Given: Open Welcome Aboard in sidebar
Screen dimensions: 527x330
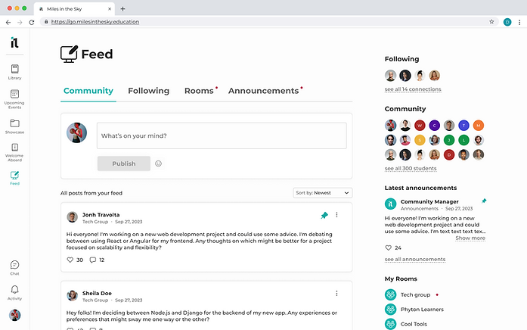Looking at the screenshot, I should point(14,150).
